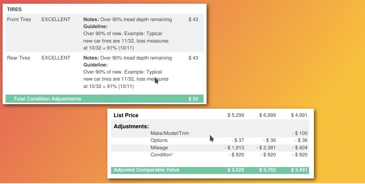Screen dimensions: 365x184
Task: Select the Total Condition Adjustments bar
Action: coord(104,99)
